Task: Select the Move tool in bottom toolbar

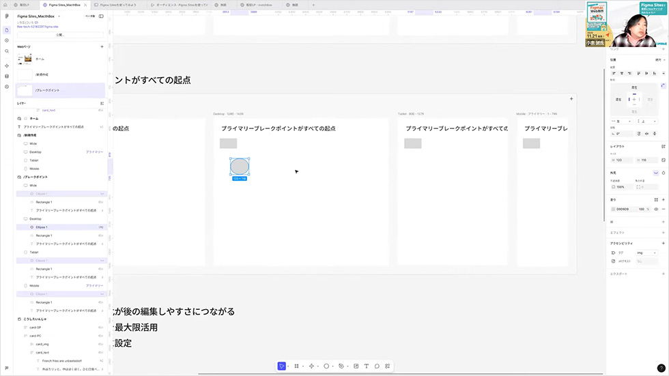Action: pos(281,366)
